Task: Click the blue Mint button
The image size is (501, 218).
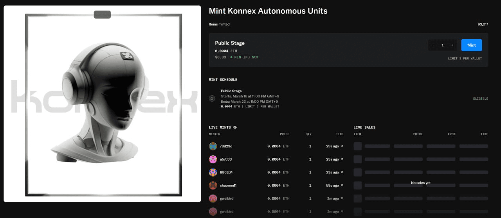Action: tap(471, 45)
